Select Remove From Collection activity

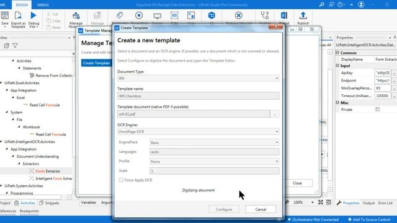pos(51,76)
